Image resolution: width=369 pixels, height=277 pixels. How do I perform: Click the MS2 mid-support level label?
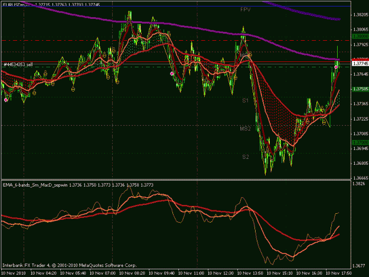click(x=245, y=129)
